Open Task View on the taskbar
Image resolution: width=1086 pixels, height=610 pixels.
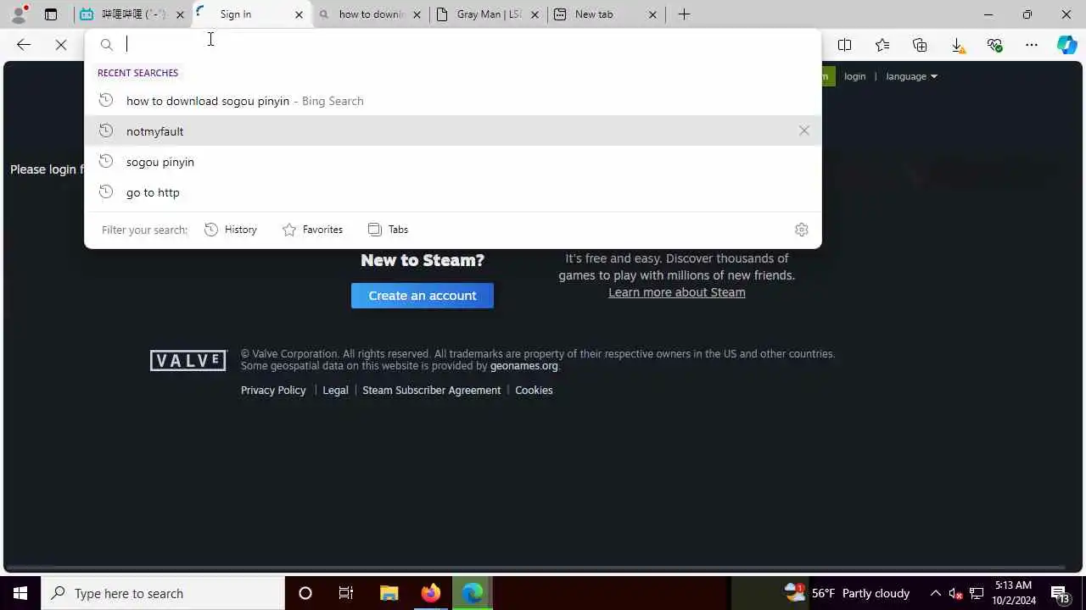[346, 593]
